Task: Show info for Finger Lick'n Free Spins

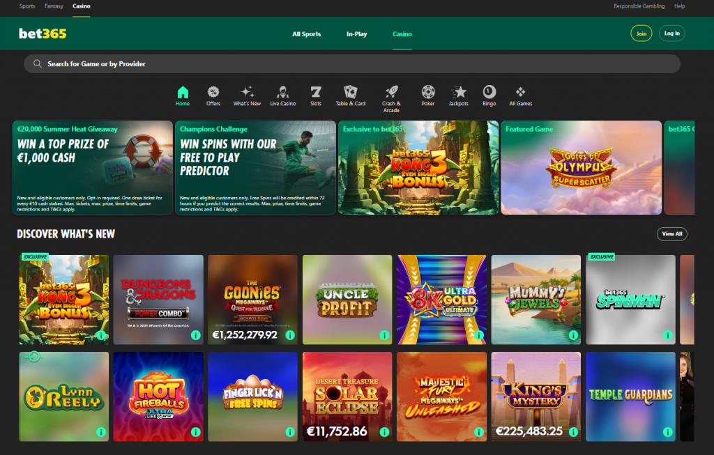Action: (290, 432)
